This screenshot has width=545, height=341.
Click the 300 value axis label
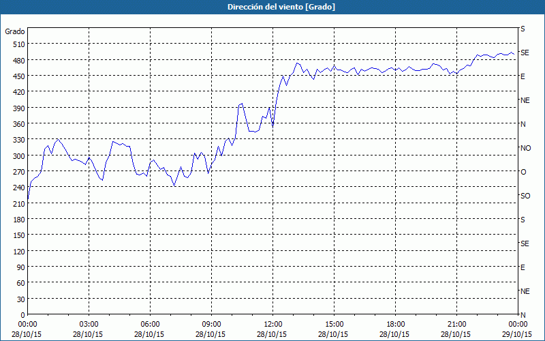point(19,156)
